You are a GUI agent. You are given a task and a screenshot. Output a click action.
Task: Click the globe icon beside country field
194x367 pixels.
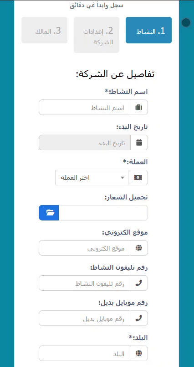coord(139,353)
